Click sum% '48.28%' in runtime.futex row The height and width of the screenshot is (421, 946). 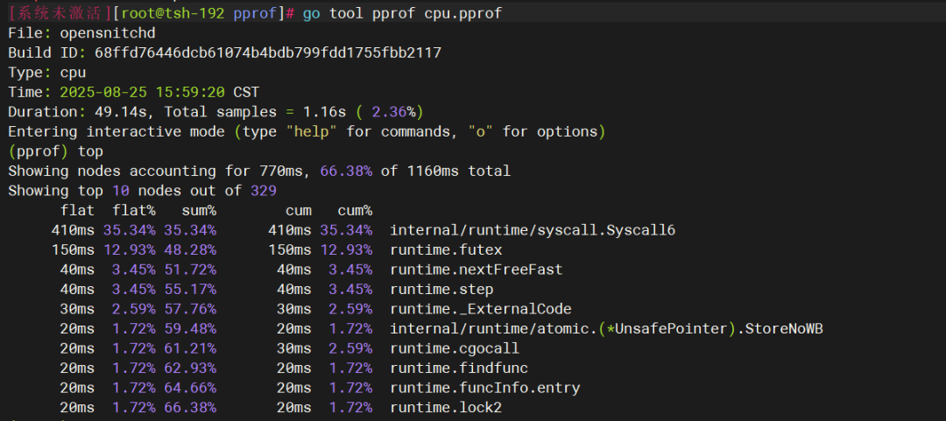coord(190,249)
